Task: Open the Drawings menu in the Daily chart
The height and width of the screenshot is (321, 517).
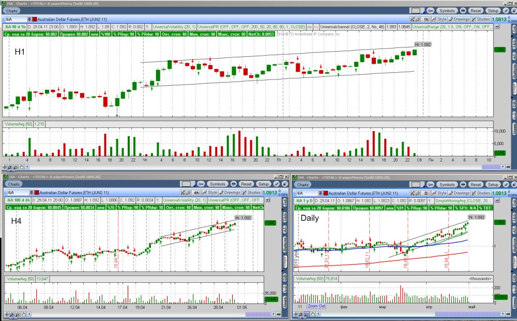Action: click(459, 193)
